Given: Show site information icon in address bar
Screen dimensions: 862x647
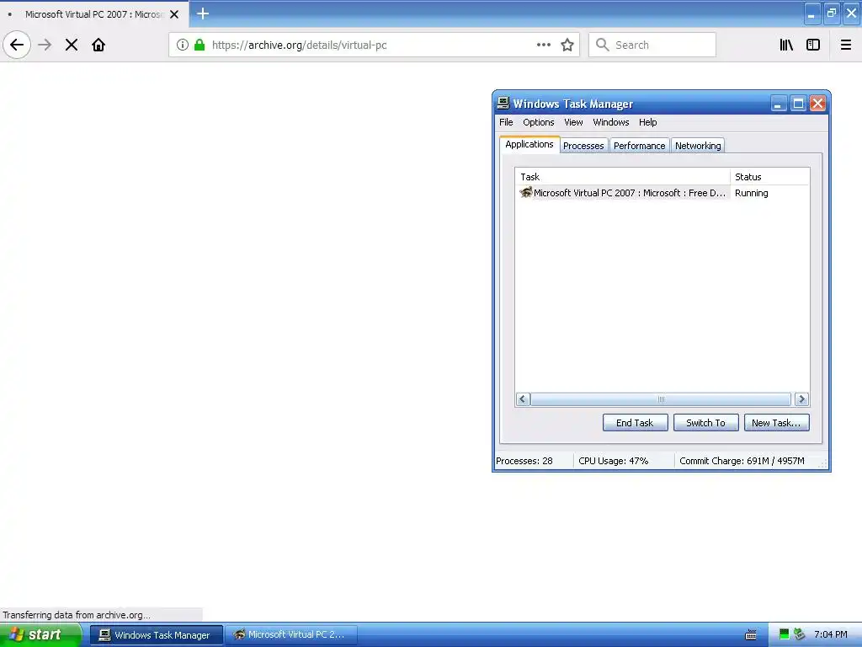Looking at the screenshot, I should point(183,45).
